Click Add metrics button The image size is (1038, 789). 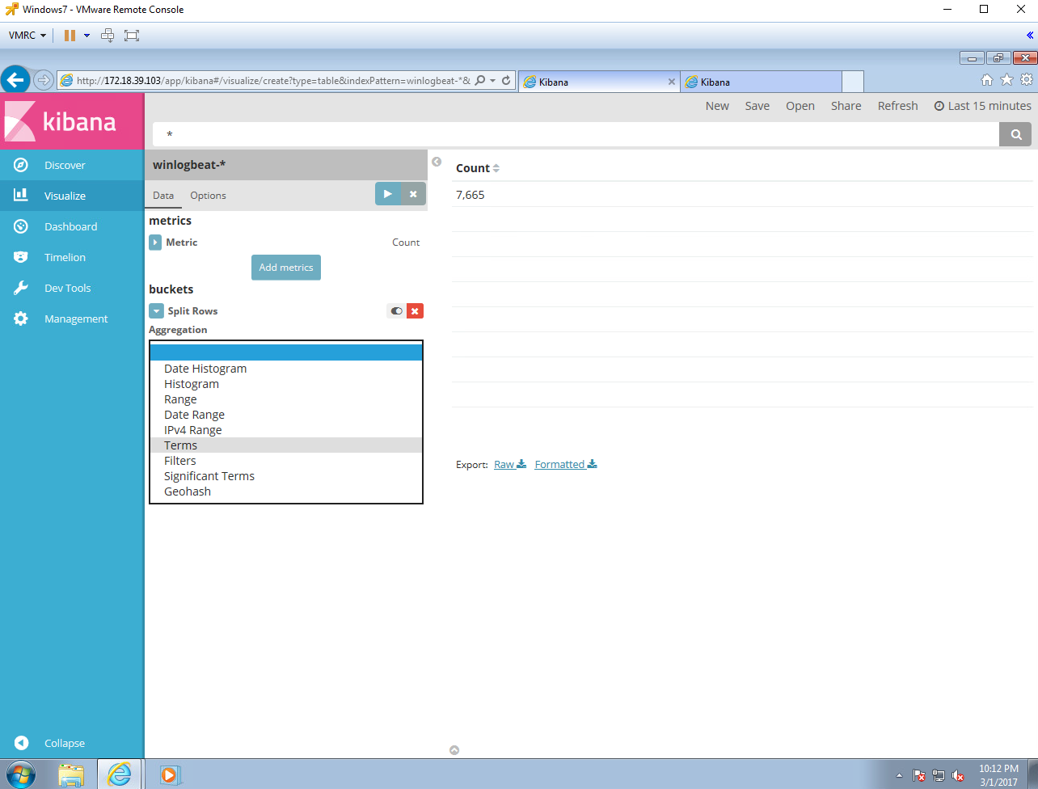click(286, 268)
